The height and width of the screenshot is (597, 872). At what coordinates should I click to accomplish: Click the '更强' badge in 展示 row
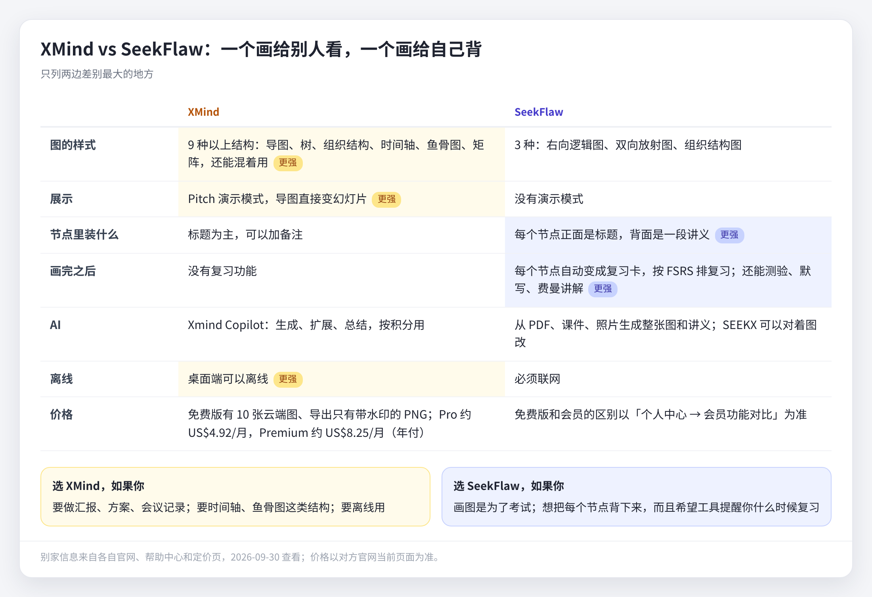[386, 199]
